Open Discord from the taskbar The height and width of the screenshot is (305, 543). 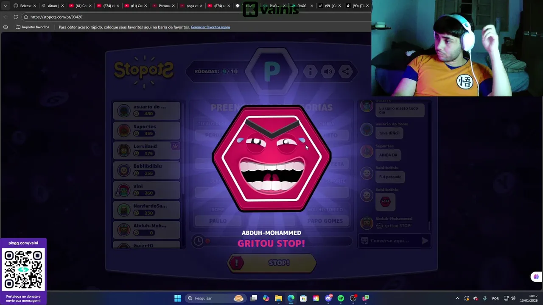[x=328, y=298]
